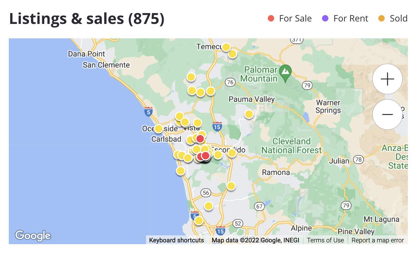Image resolution: width=416 pixels, height=254 pixels.
Task: Click sold marker near Route 56
Action: click(209, 206)
